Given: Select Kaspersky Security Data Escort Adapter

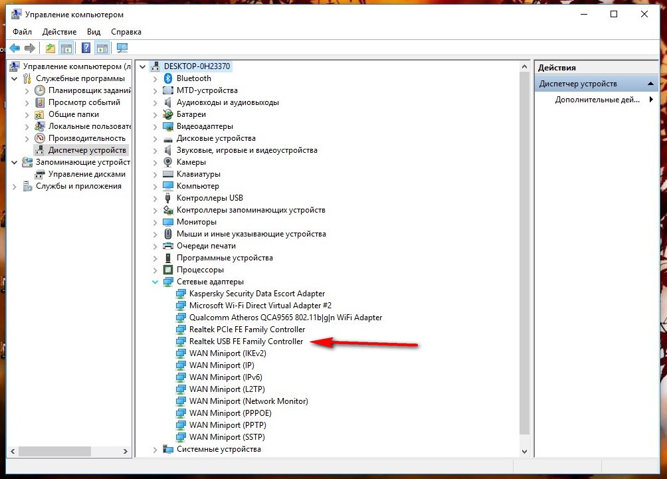Looking at the screenshot, I should tap(257, 294).
